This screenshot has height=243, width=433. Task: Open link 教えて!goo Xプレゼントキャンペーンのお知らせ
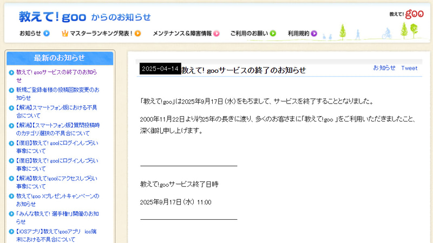click(x=57, y=200)
